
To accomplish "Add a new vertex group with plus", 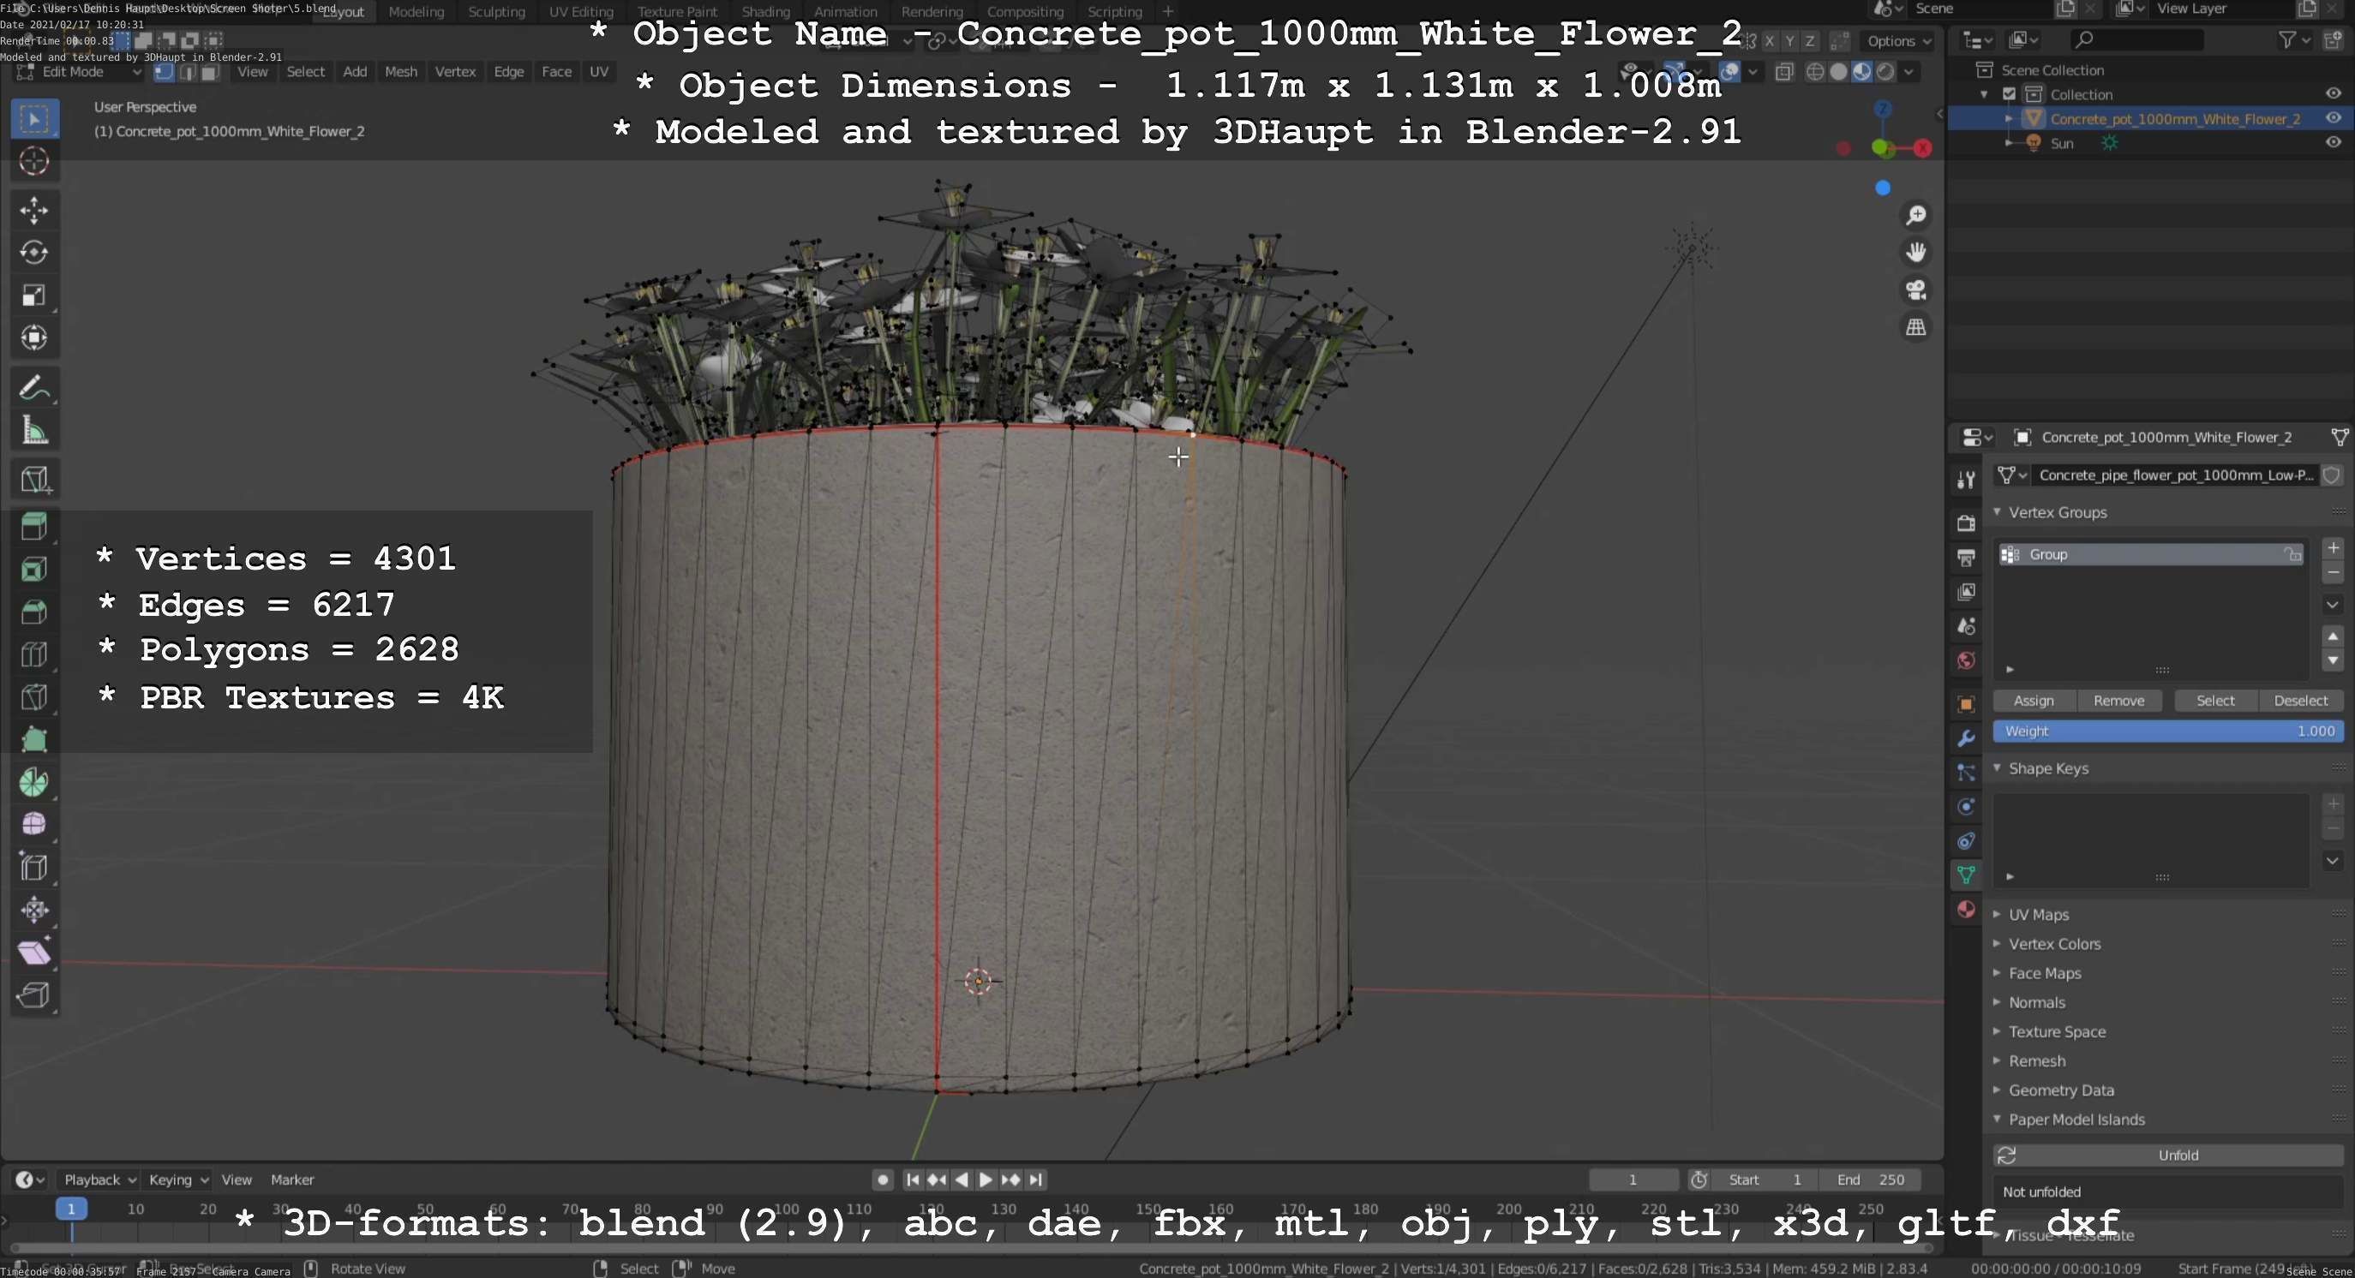I will tap(2333, 548).
